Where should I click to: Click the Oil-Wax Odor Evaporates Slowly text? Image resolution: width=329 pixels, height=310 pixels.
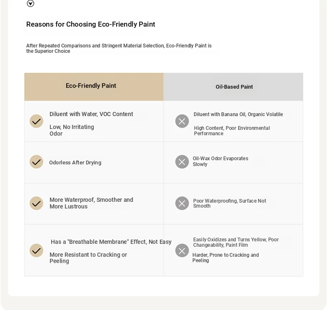pyautogui.click(x=221, y=161)
